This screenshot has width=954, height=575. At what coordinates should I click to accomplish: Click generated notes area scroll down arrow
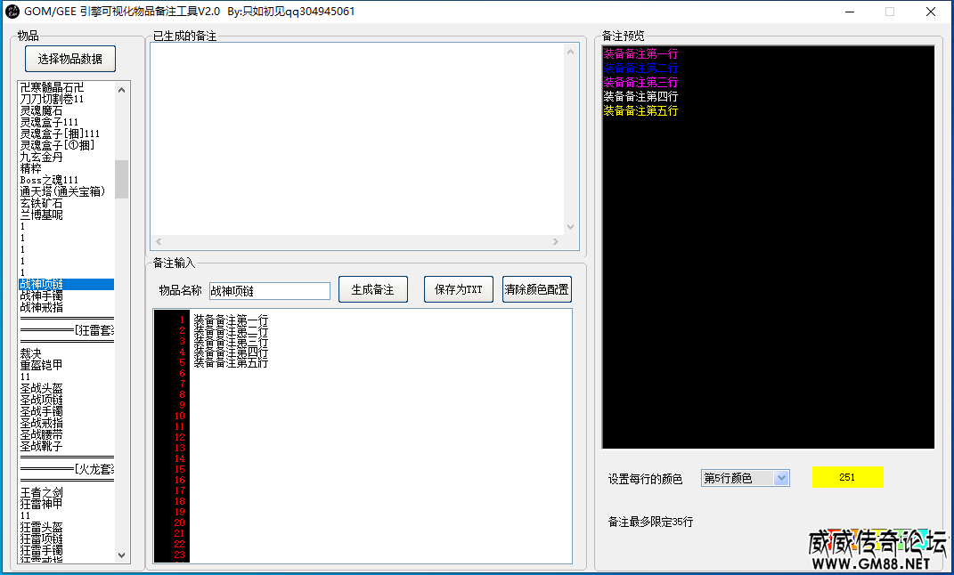(x=570, y=227)
